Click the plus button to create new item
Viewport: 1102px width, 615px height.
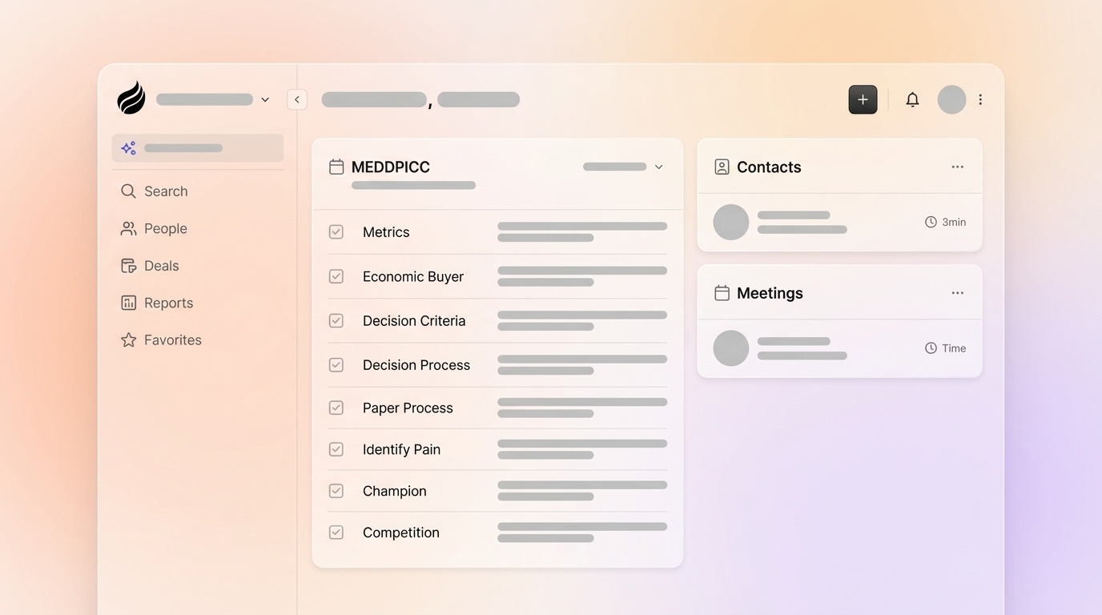tap(863, 99)
